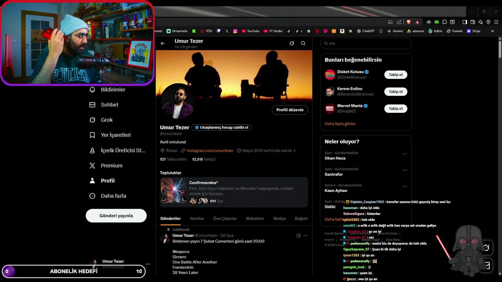Open browser hamburger menu
This screenshot has width=502, height=282.
pos(496,22)
